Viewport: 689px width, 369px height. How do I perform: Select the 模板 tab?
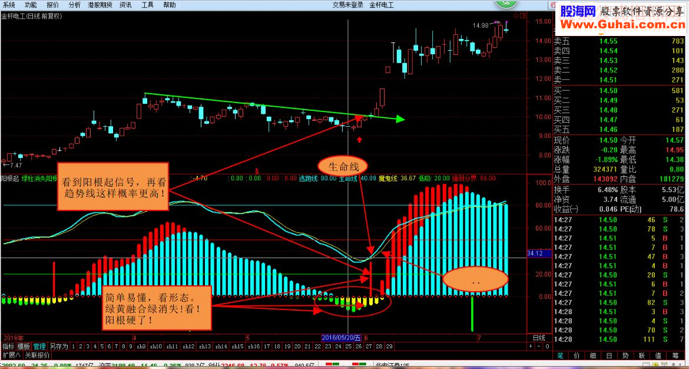[x=24, y=347]
